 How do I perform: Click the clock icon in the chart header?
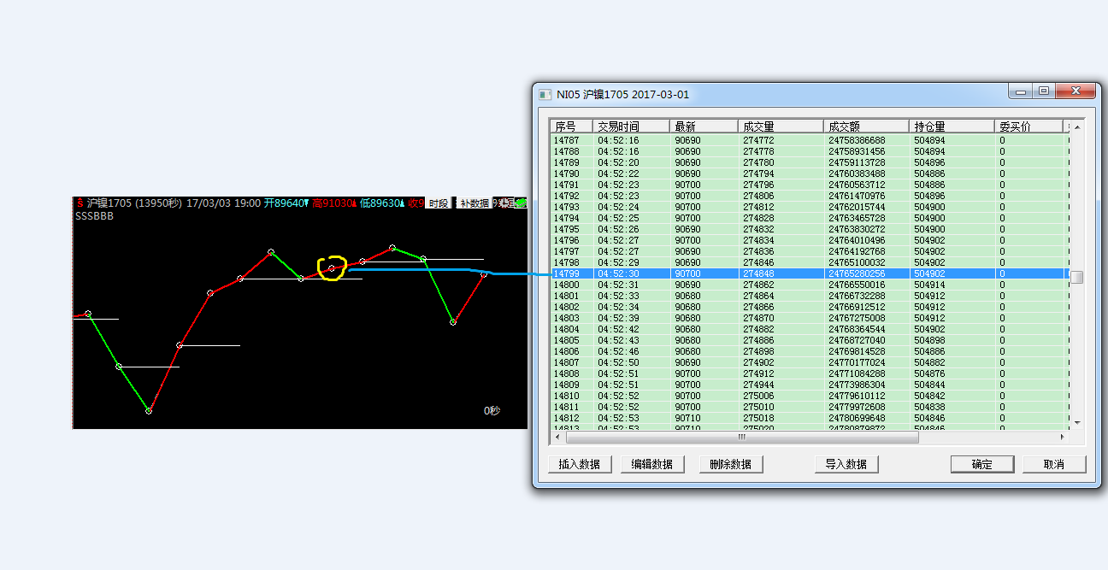505,203
